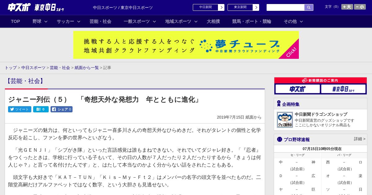Expand the サッカー dropdown chevron

79,21
